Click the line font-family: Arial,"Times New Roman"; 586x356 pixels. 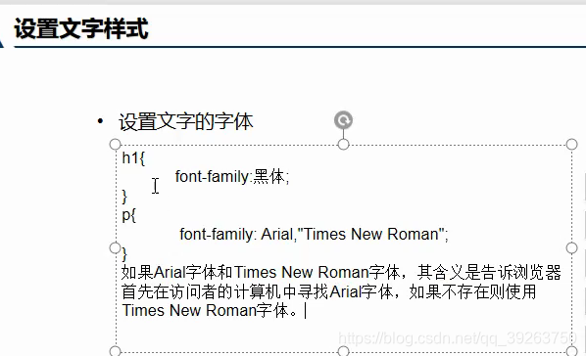click(x=314, y=235)
